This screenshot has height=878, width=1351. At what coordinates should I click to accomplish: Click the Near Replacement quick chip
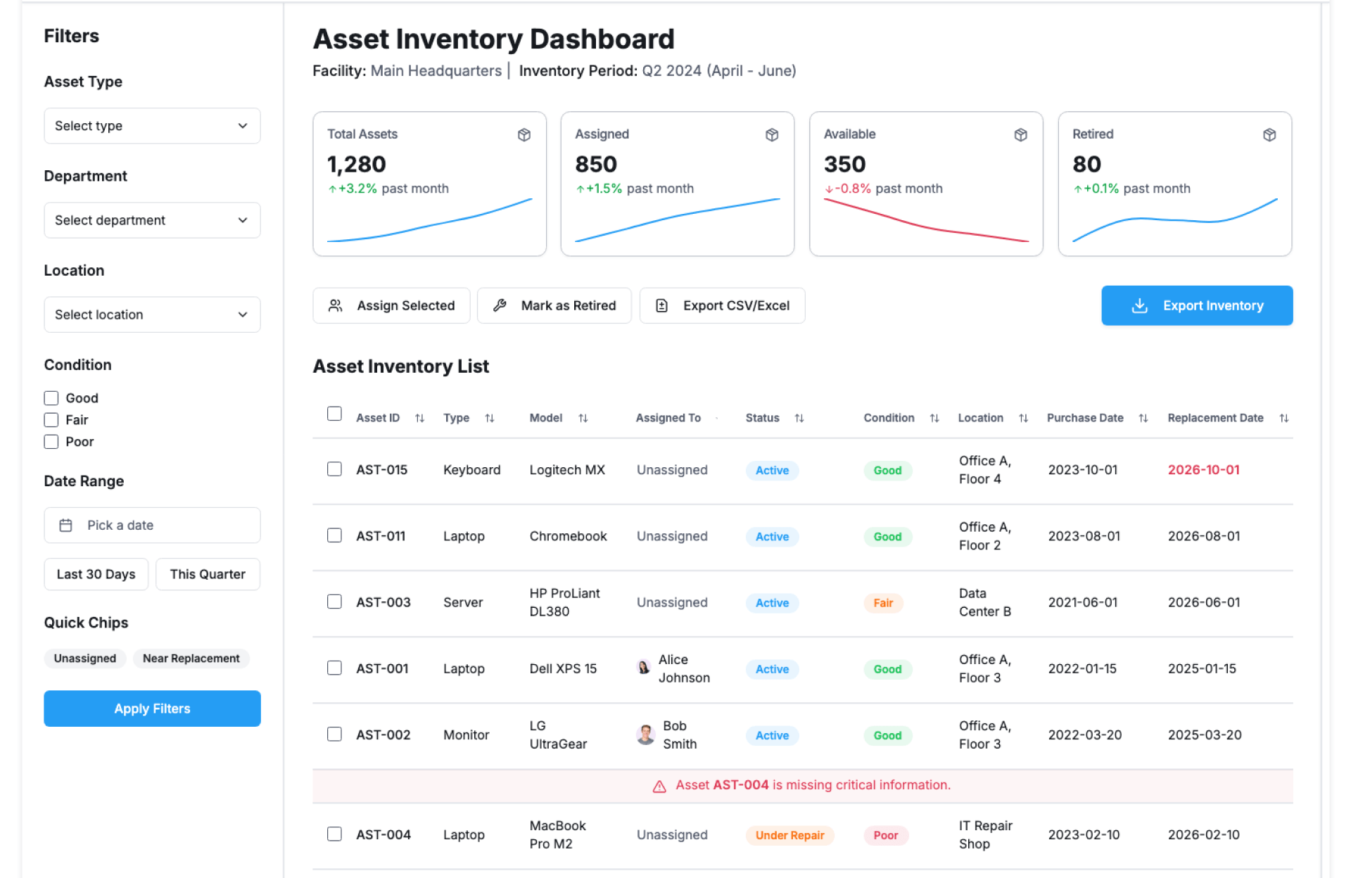(191, 658)
